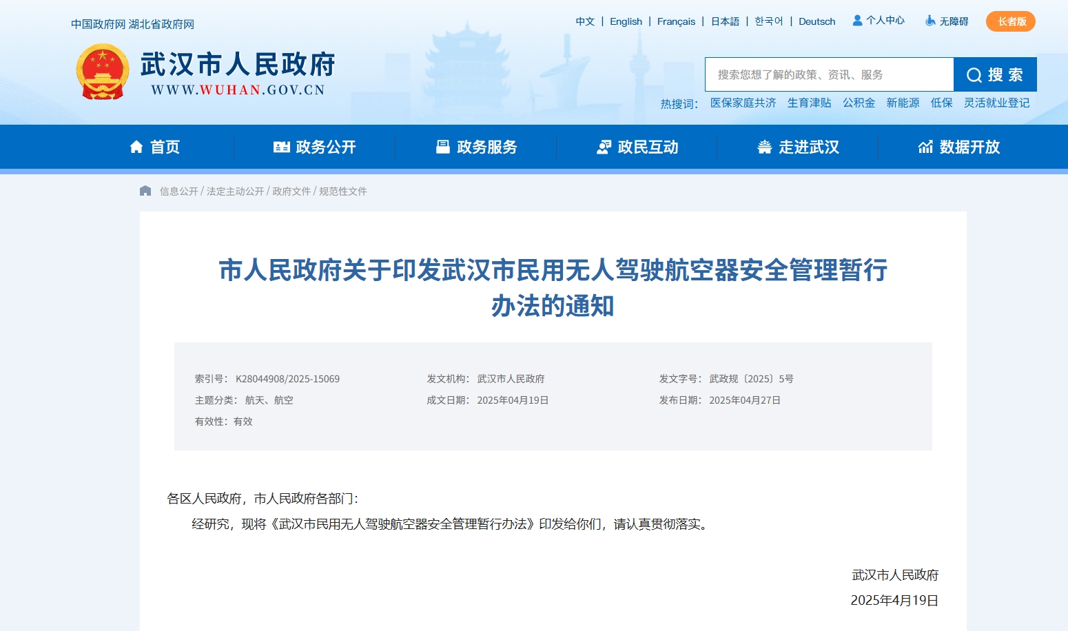Open the 湖北省政府网 link
The height and width of the screenshot is (631, 1068).
pos(161,24)
